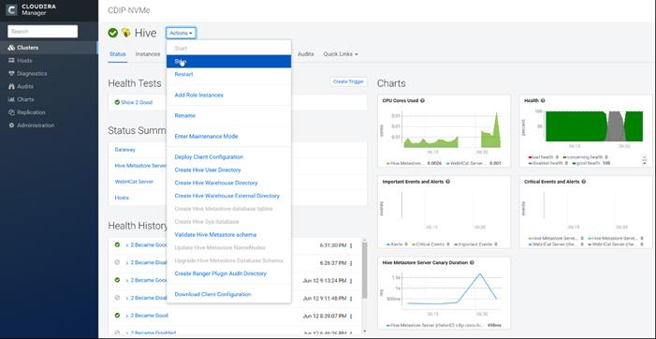Open the kebab menu for 6:31:30 PM entry
The width and height of the screenshot is (656, 339).
351,245
